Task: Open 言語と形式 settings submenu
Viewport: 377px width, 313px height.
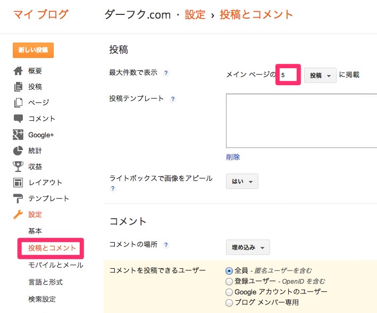Action: [46, 282]
